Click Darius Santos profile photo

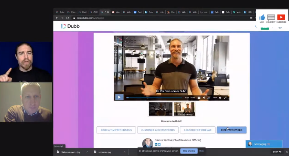(x=148, y=143)
